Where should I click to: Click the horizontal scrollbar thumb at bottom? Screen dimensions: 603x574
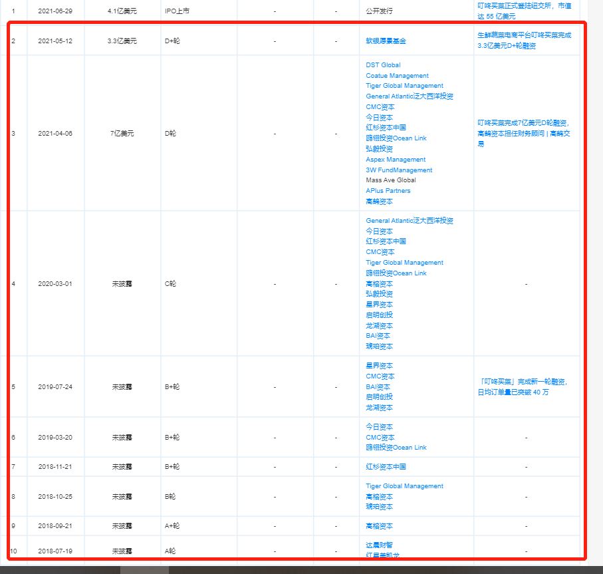tap(144, 570)
